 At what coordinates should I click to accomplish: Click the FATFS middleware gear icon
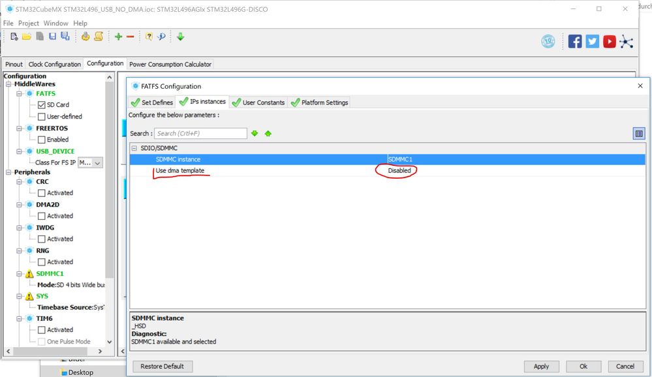pyautogui.click(x=29, y=93)
